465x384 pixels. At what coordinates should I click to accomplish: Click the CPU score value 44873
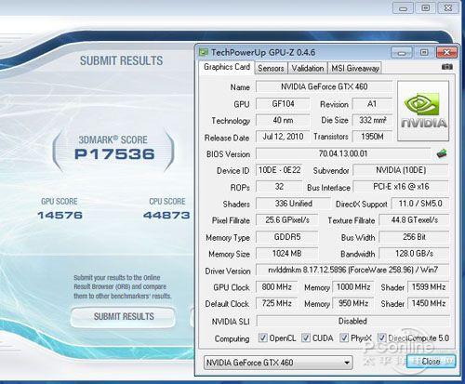(166, 215)
